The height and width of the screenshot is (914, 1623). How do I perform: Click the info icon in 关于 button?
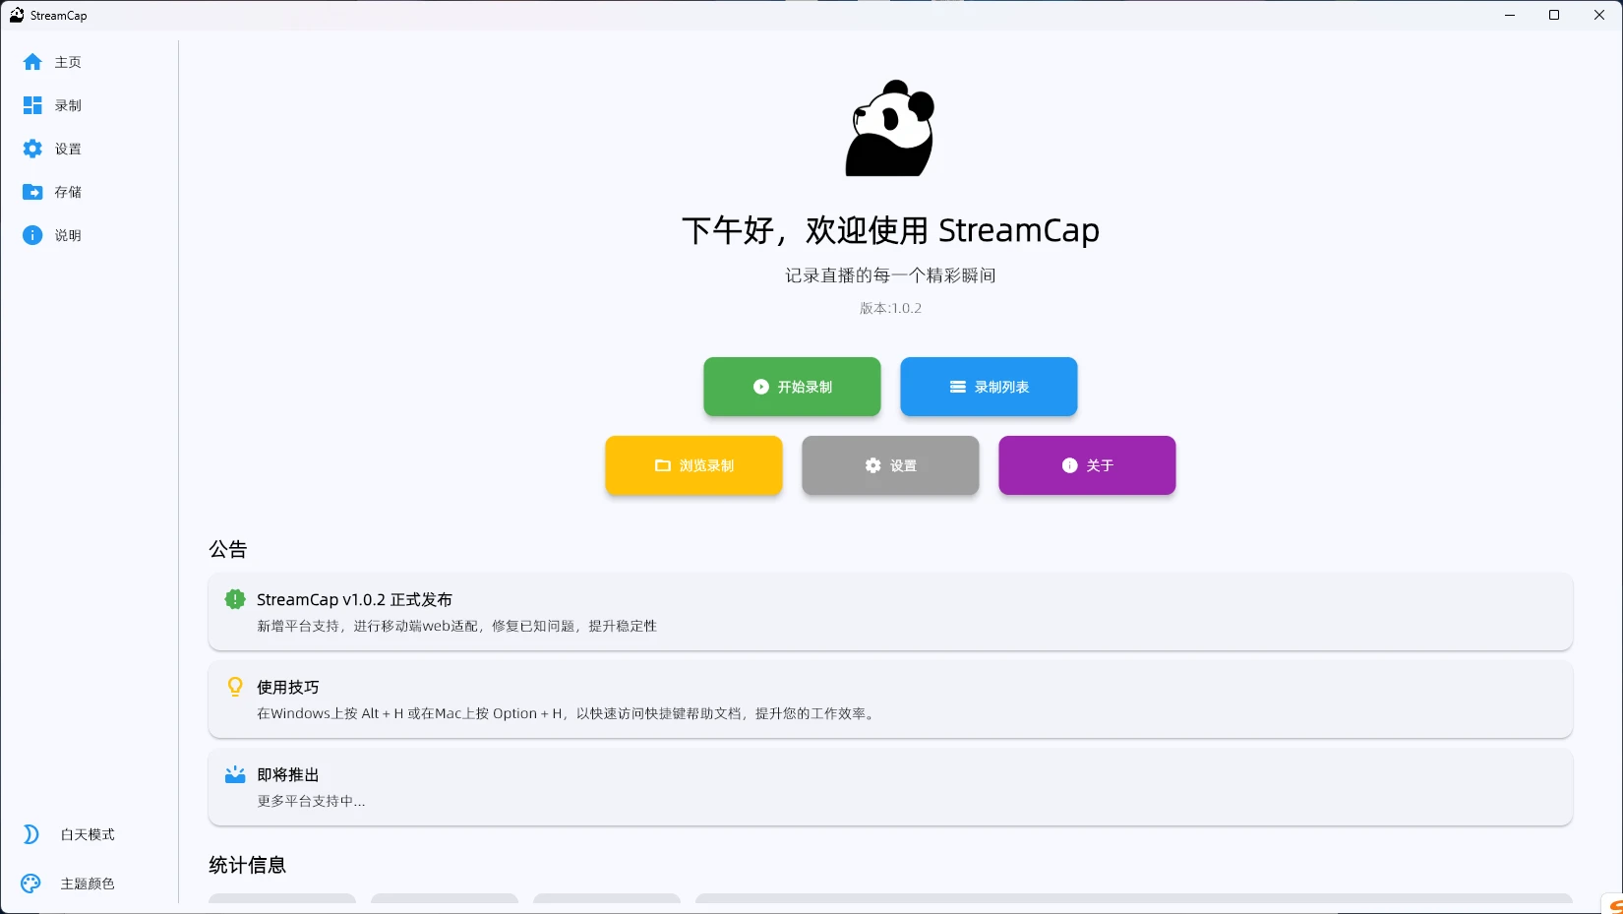(x=1069, y=465)
